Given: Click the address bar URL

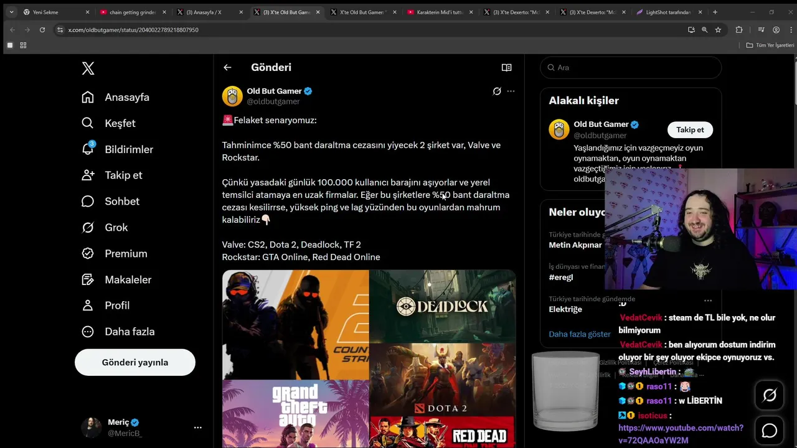Looking at the screenshot, I should point(133,30).
